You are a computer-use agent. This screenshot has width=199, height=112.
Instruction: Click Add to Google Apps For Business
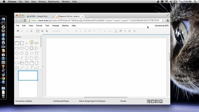[x=92, y=101]
